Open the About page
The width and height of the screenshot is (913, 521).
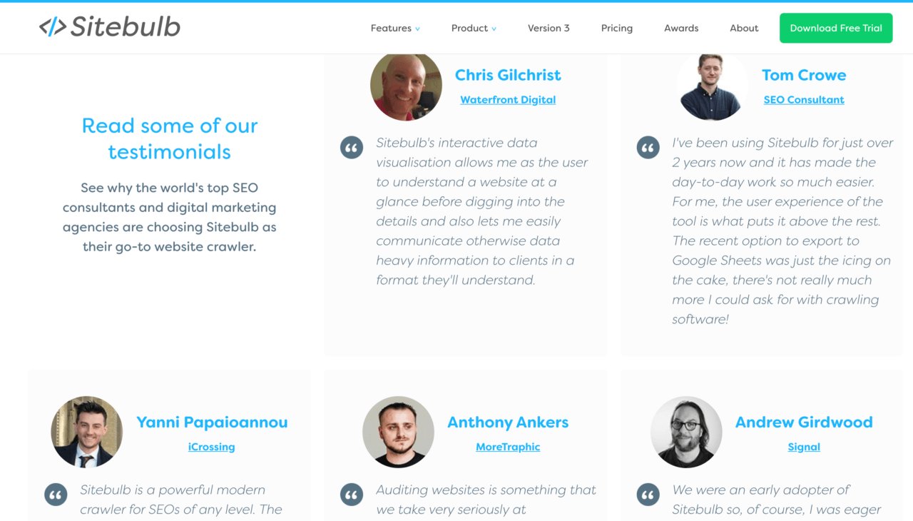tap(744, 28)
